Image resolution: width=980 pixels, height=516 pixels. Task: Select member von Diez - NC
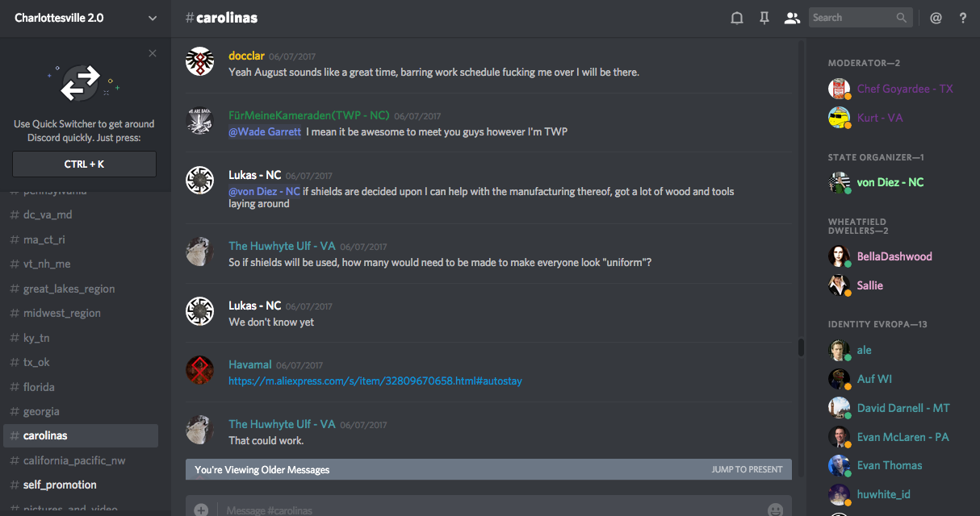tap(890, 182)
